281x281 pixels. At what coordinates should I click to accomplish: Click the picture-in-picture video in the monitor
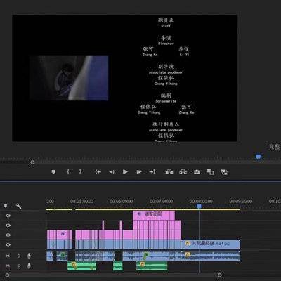69,78
